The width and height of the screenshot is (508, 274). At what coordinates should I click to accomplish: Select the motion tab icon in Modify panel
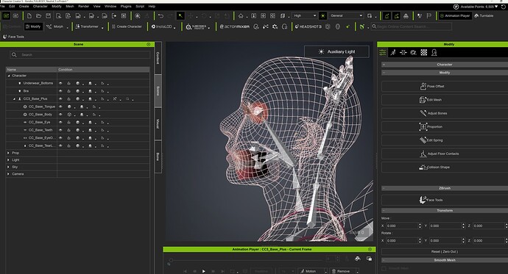pos(393,52)
